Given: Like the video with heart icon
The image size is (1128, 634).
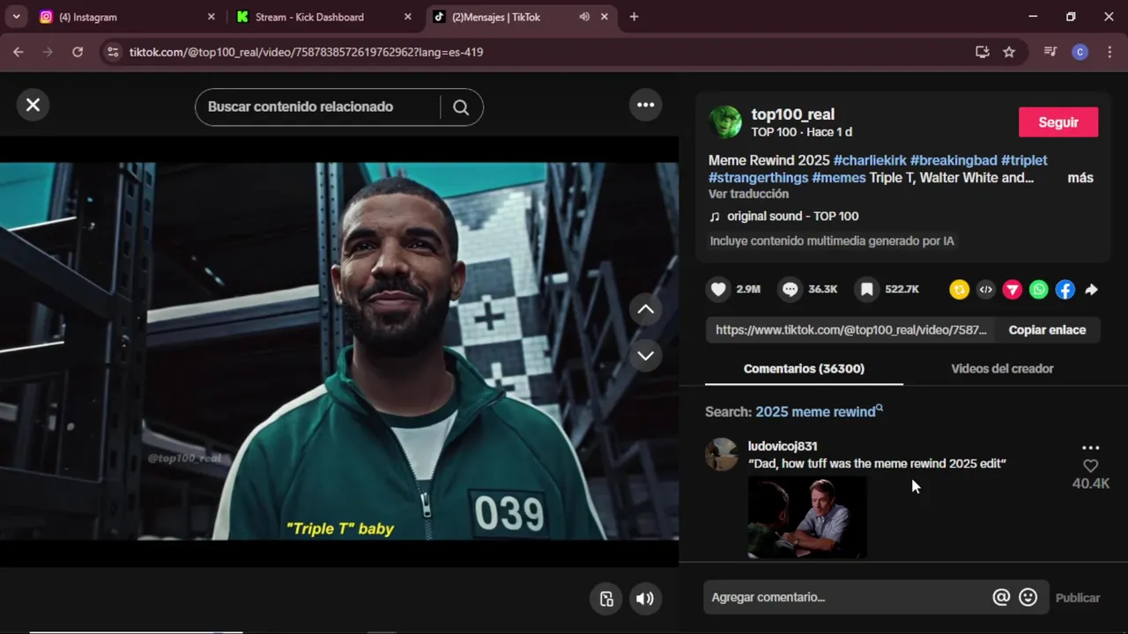Looking at the screenshot, I should pos(718,289).
